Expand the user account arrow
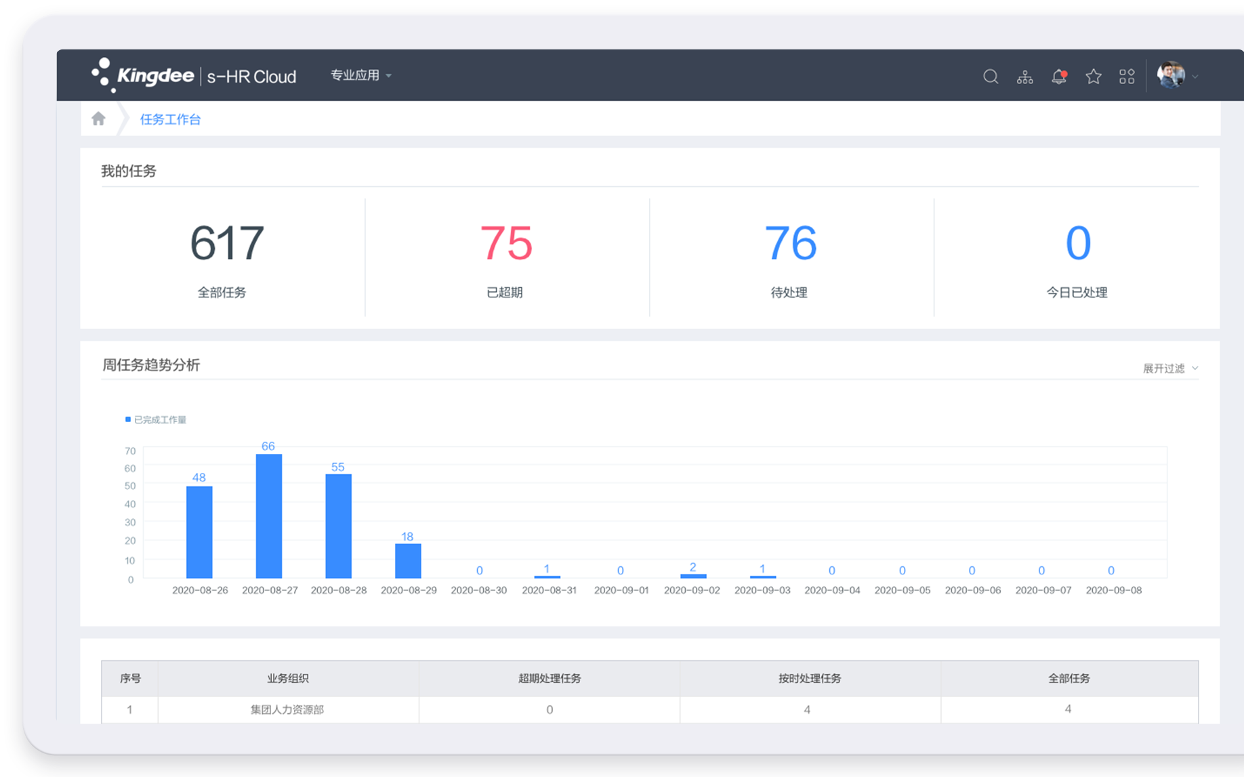This screenshot has width=1244, height=777. pyautogui.click(x=1196, y=77)
